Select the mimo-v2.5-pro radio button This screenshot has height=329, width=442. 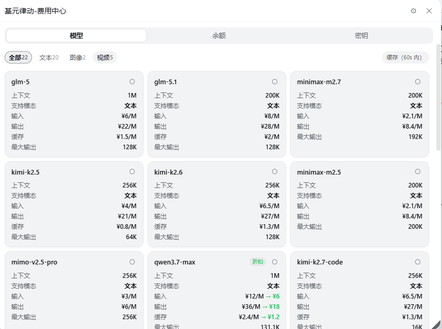pos(132,262)
